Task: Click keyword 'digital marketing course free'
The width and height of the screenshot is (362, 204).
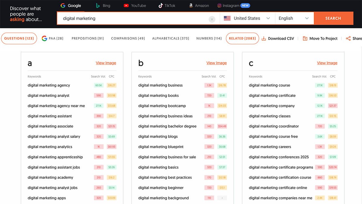Action: 273,137
